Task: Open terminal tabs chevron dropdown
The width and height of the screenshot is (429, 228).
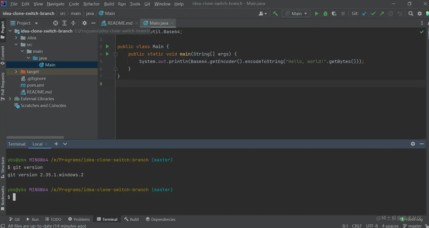Action: (65, 144)
